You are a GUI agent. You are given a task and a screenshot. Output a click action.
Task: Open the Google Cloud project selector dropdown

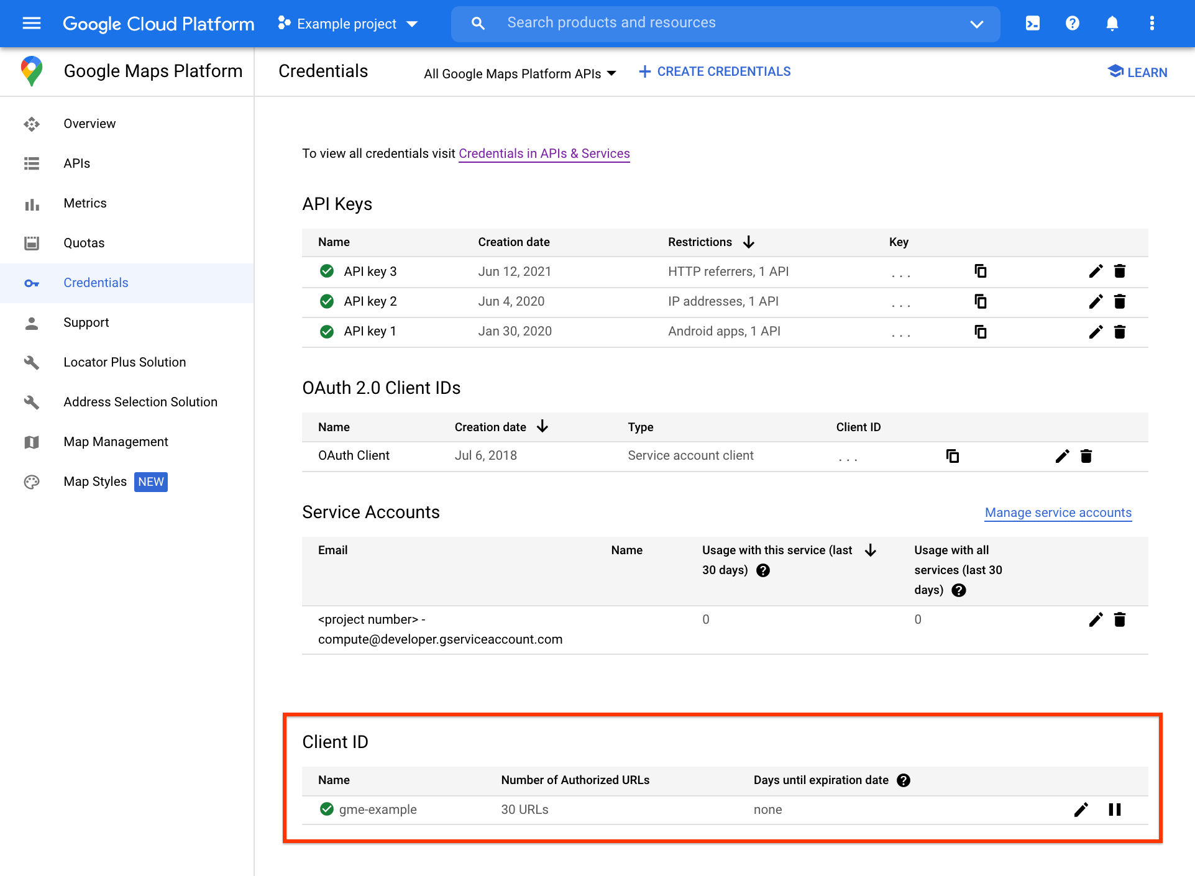point(347,23)
